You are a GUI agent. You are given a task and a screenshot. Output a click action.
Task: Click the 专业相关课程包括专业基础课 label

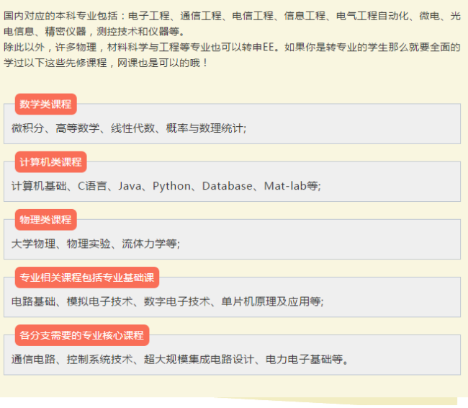(x=87, y=278)
